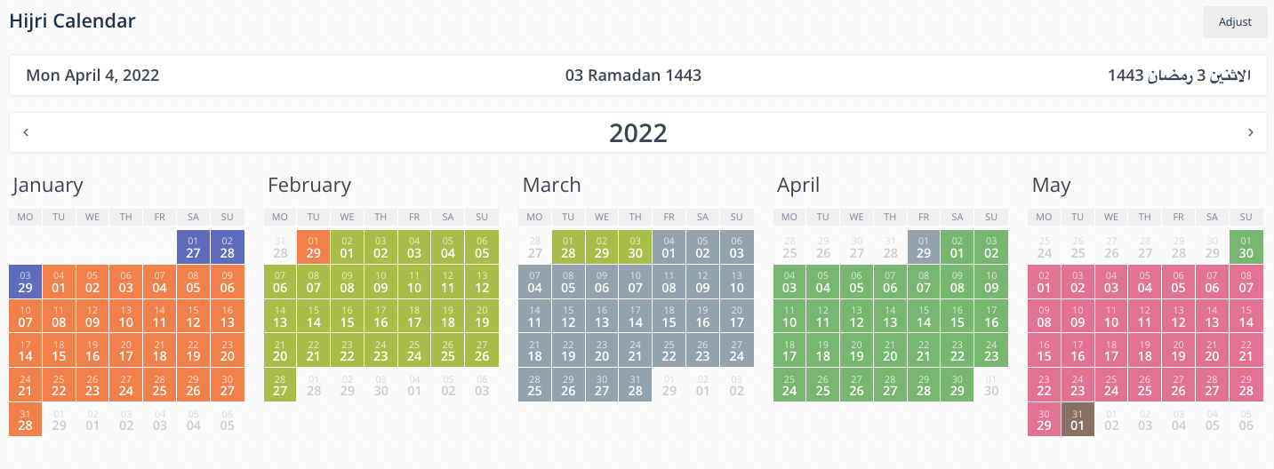Open the April month title
The height and width of the screenshot is (469, 1274).
click(798, 185)
